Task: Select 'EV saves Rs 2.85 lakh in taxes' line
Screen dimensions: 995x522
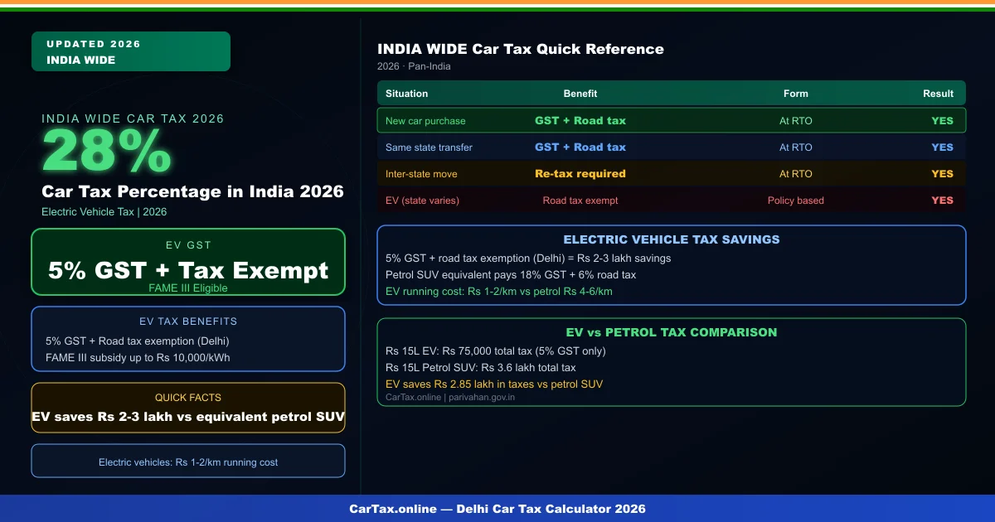Action: (x=494, y=384)
